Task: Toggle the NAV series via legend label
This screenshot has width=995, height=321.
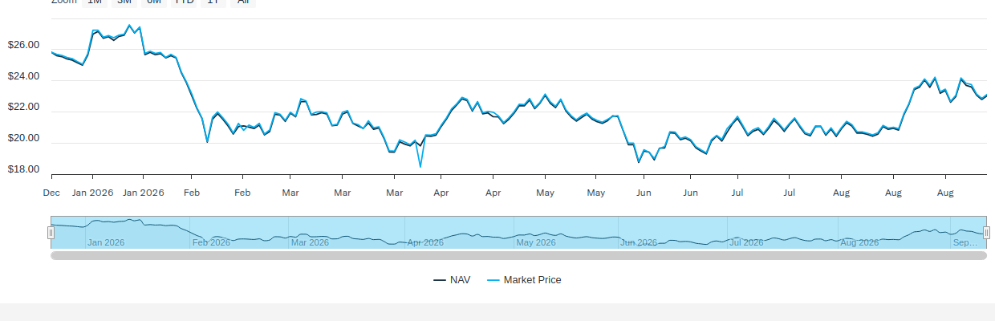Action: pos(461,280)
